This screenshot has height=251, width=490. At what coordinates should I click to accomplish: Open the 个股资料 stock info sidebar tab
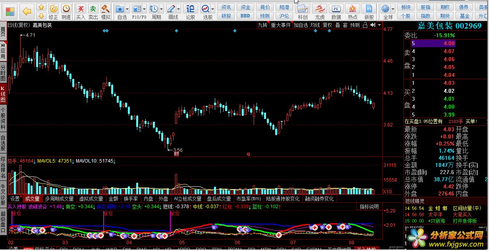pos(3,119)
